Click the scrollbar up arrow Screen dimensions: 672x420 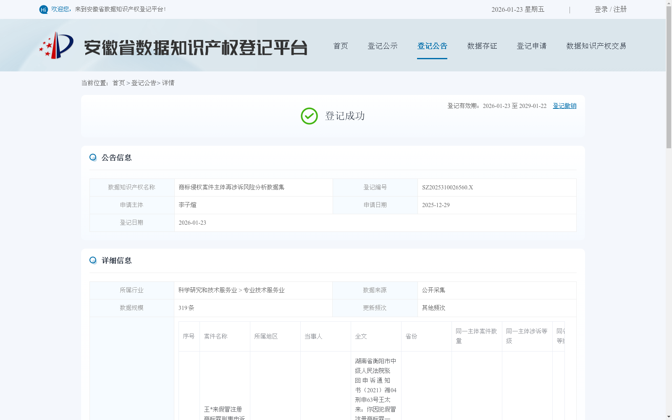coord(669,3)
